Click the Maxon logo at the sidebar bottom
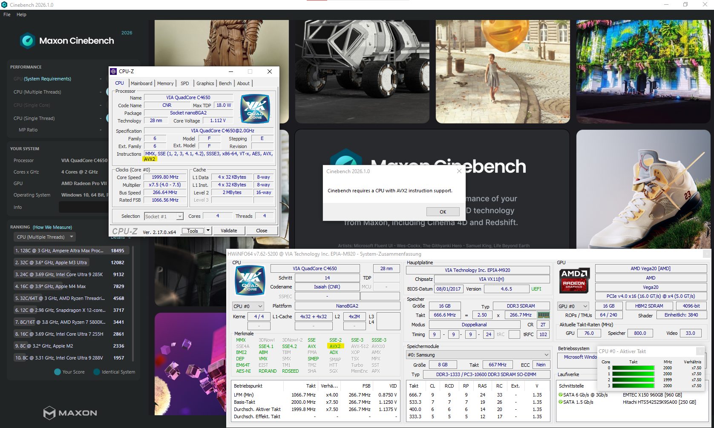The height and width of the screenshot is (428, 714). (70, 413)
